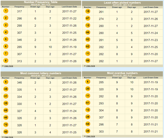The width and height of the screenshot is (164, 138).
Task: Click frequency value 317
Action: tap(19, 11)
